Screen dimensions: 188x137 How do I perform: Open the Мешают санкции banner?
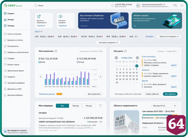[157, 21]
